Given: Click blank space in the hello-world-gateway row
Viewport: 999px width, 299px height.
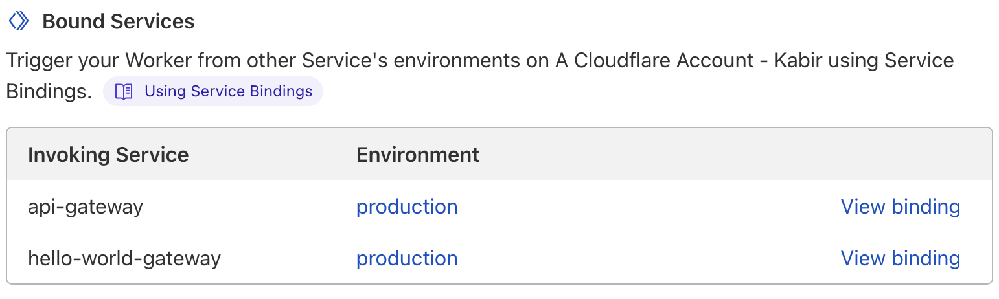Looking at the screenshot, I should pos(648,259).
